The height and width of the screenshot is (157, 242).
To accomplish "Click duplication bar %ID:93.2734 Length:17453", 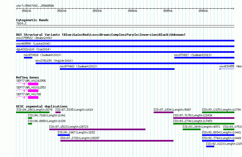I will coord(204,124).
